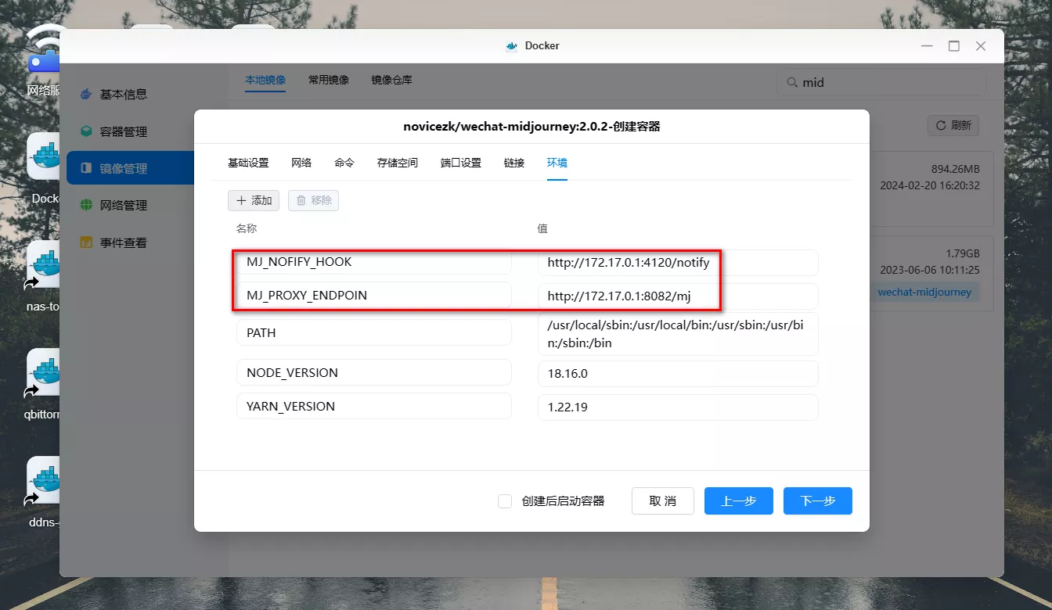Select 镜像管理 in the Docker sidebar
The image size is (1052, 610).
pyautogui.click(x=130, y=168)
